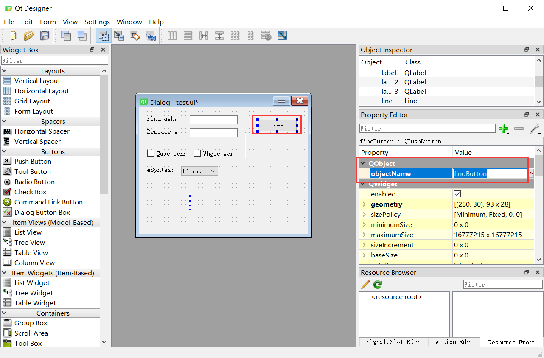Image resolution: width=544 pixels, height=358 pixels.
Task: Click the Find what text field in dialog
Action: (x=213, y=120)
